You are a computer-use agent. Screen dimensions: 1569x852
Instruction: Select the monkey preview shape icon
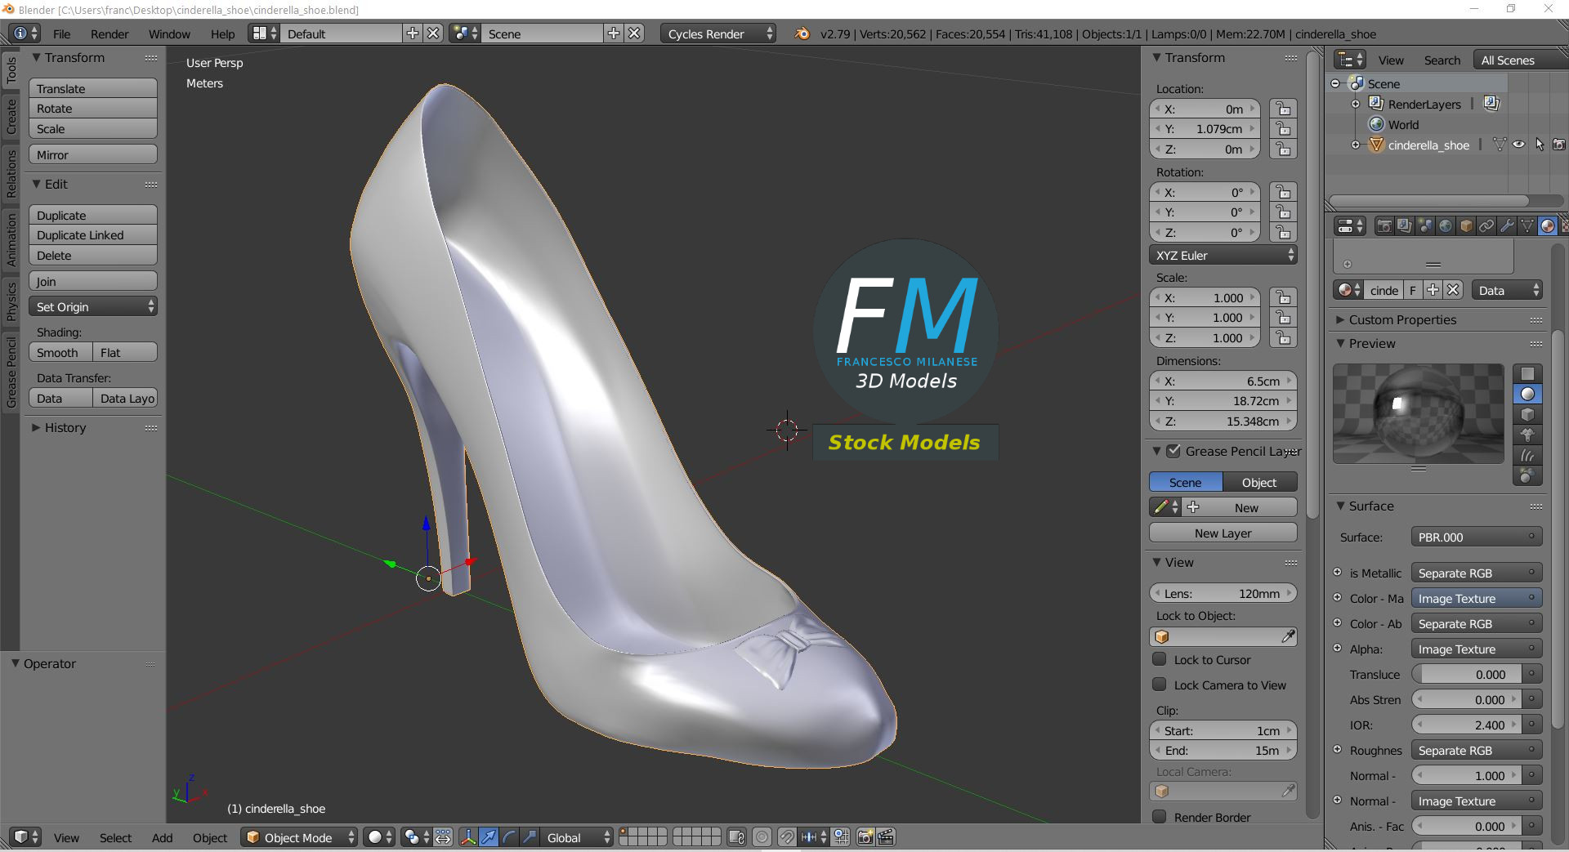pos(1527,435)
